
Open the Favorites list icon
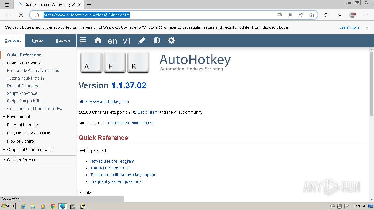pyautogui.click(x=326, y=15)
